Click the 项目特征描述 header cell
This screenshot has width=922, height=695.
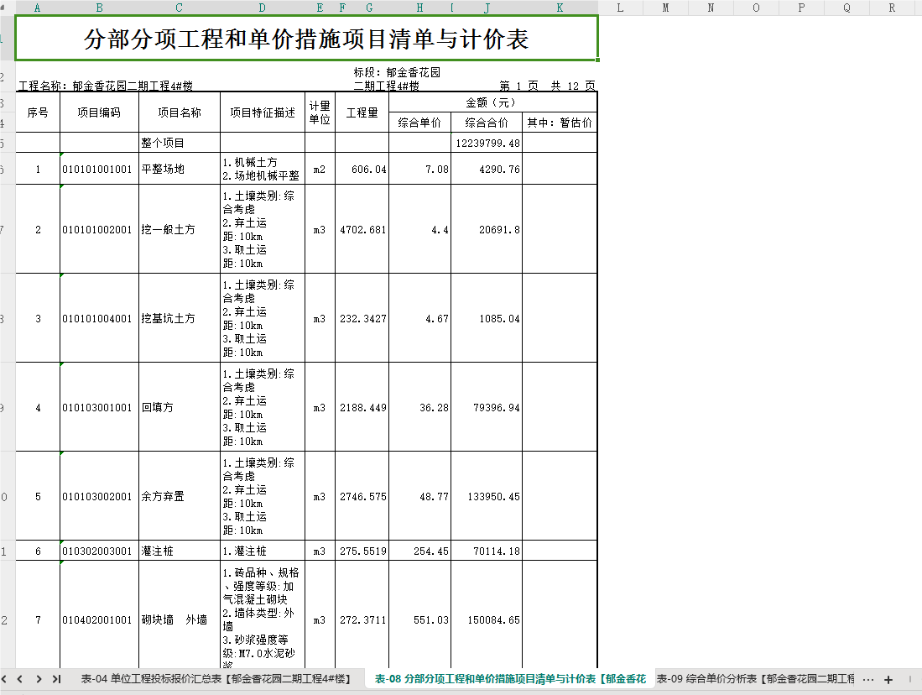(x=263, y=112)
